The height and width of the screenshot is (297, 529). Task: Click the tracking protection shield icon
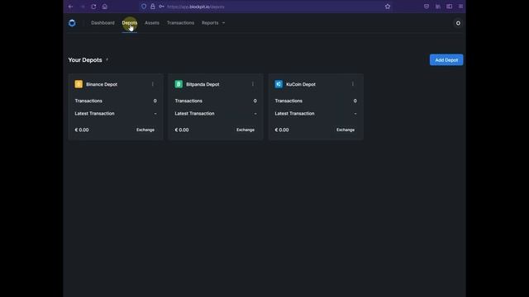(144, 7)
